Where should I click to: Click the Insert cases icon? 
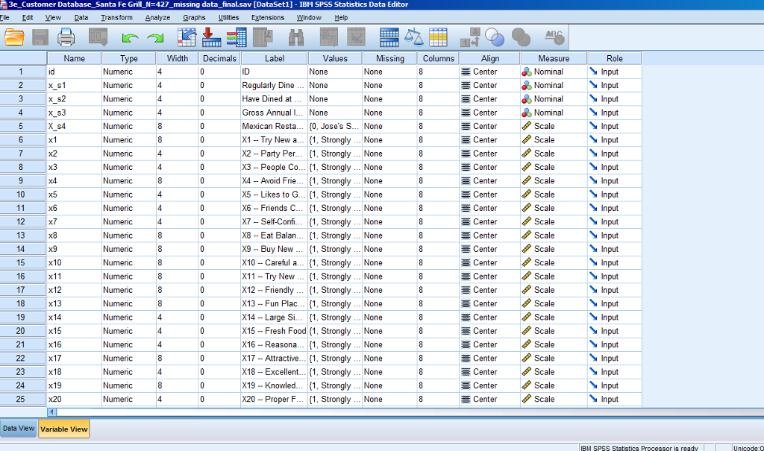point(329,37)
